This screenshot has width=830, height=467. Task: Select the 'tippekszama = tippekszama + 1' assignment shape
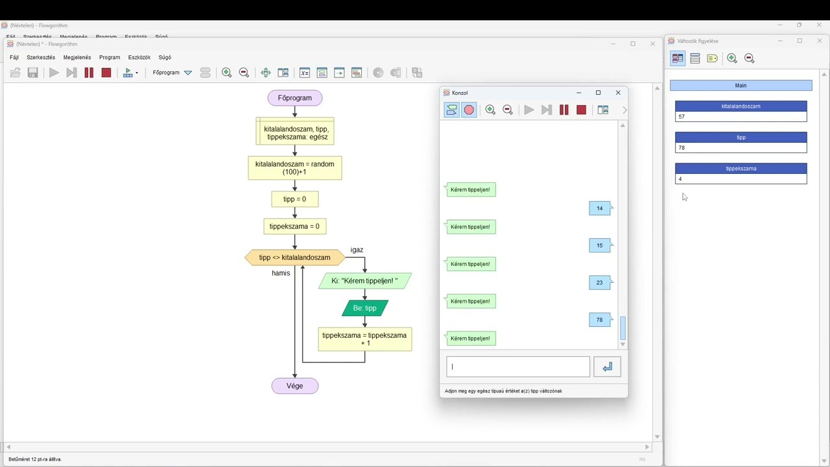pyautogui.click(x=365, y=339)
